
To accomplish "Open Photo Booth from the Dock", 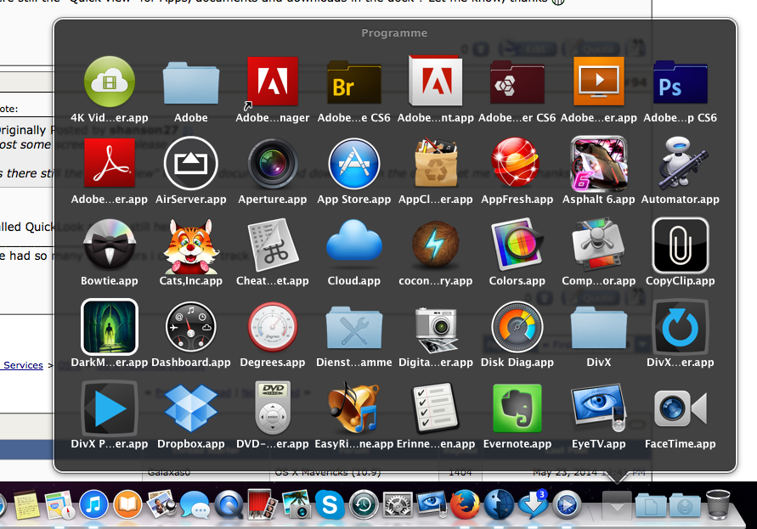I will pos(263,505).
